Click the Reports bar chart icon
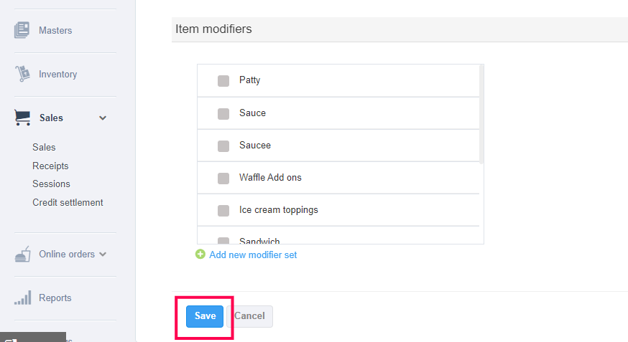The width and height of the screenshot is (628, 342). (x=22, y=298)
